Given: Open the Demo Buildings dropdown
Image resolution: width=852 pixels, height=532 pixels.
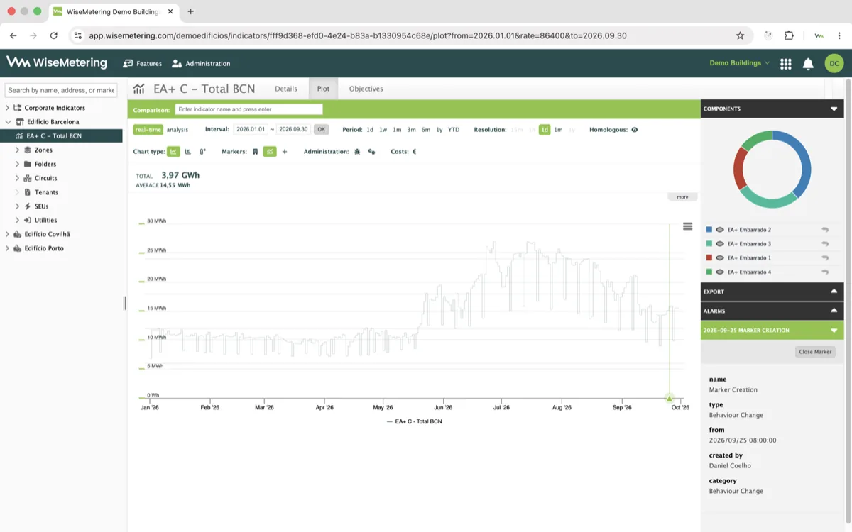Looking at the screenshot, I should (740, 63).
